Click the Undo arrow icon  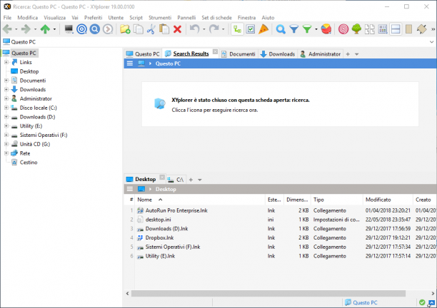[194, 29]
